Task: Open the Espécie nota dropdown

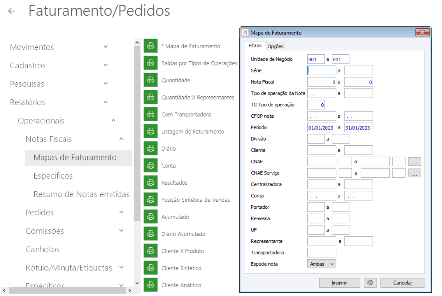Action: (321, 264)
